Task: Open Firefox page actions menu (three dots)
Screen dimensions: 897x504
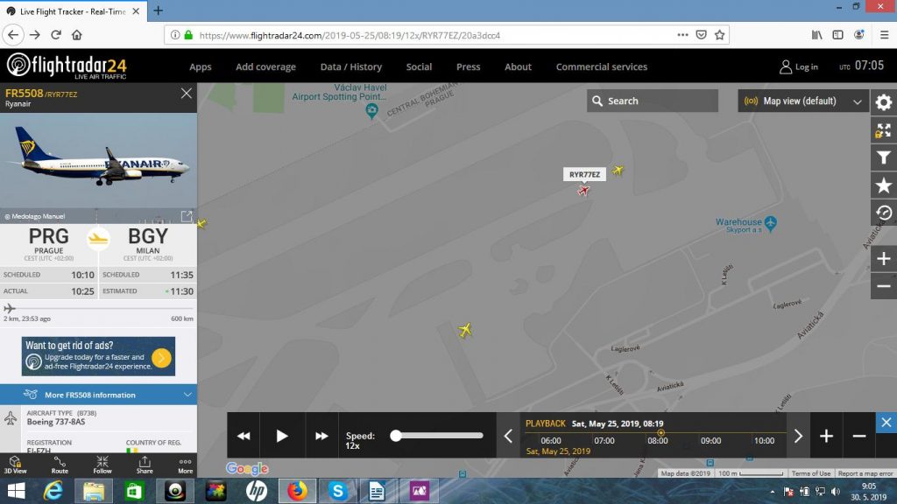Action: [x=682, y=35]
